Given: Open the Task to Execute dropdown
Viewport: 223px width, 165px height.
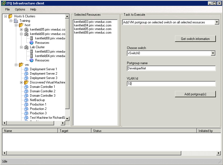Looking at the screenshot, I should tap(217, 22).
